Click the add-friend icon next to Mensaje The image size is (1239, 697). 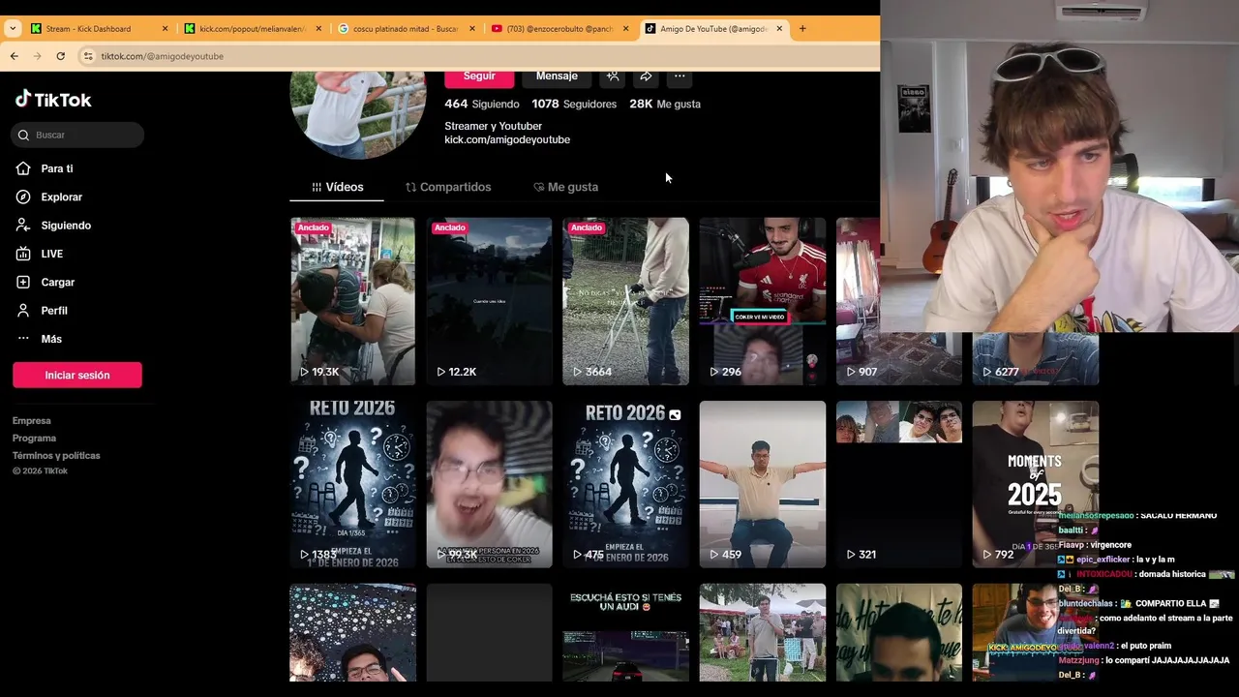pos(613,76)
